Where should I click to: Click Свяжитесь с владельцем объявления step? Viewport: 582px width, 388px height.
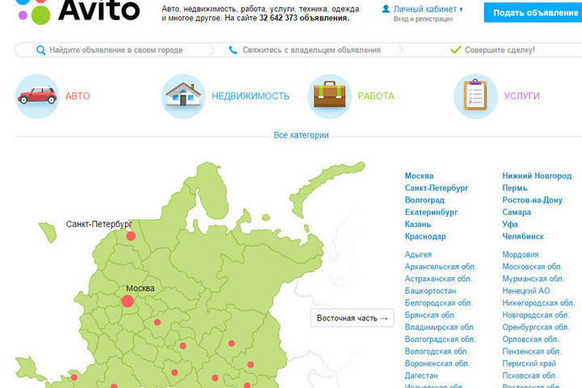(x=311, y=50)
